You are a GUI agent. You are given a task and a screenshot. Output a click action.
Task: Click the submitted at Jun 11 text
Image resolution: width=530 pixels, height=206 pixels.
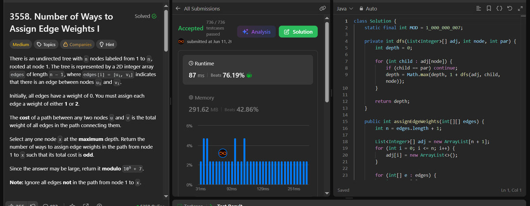(x=210, y=41)
